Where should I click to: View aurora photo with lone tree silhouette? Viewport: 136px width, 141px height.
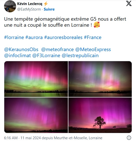coord(100,115)
